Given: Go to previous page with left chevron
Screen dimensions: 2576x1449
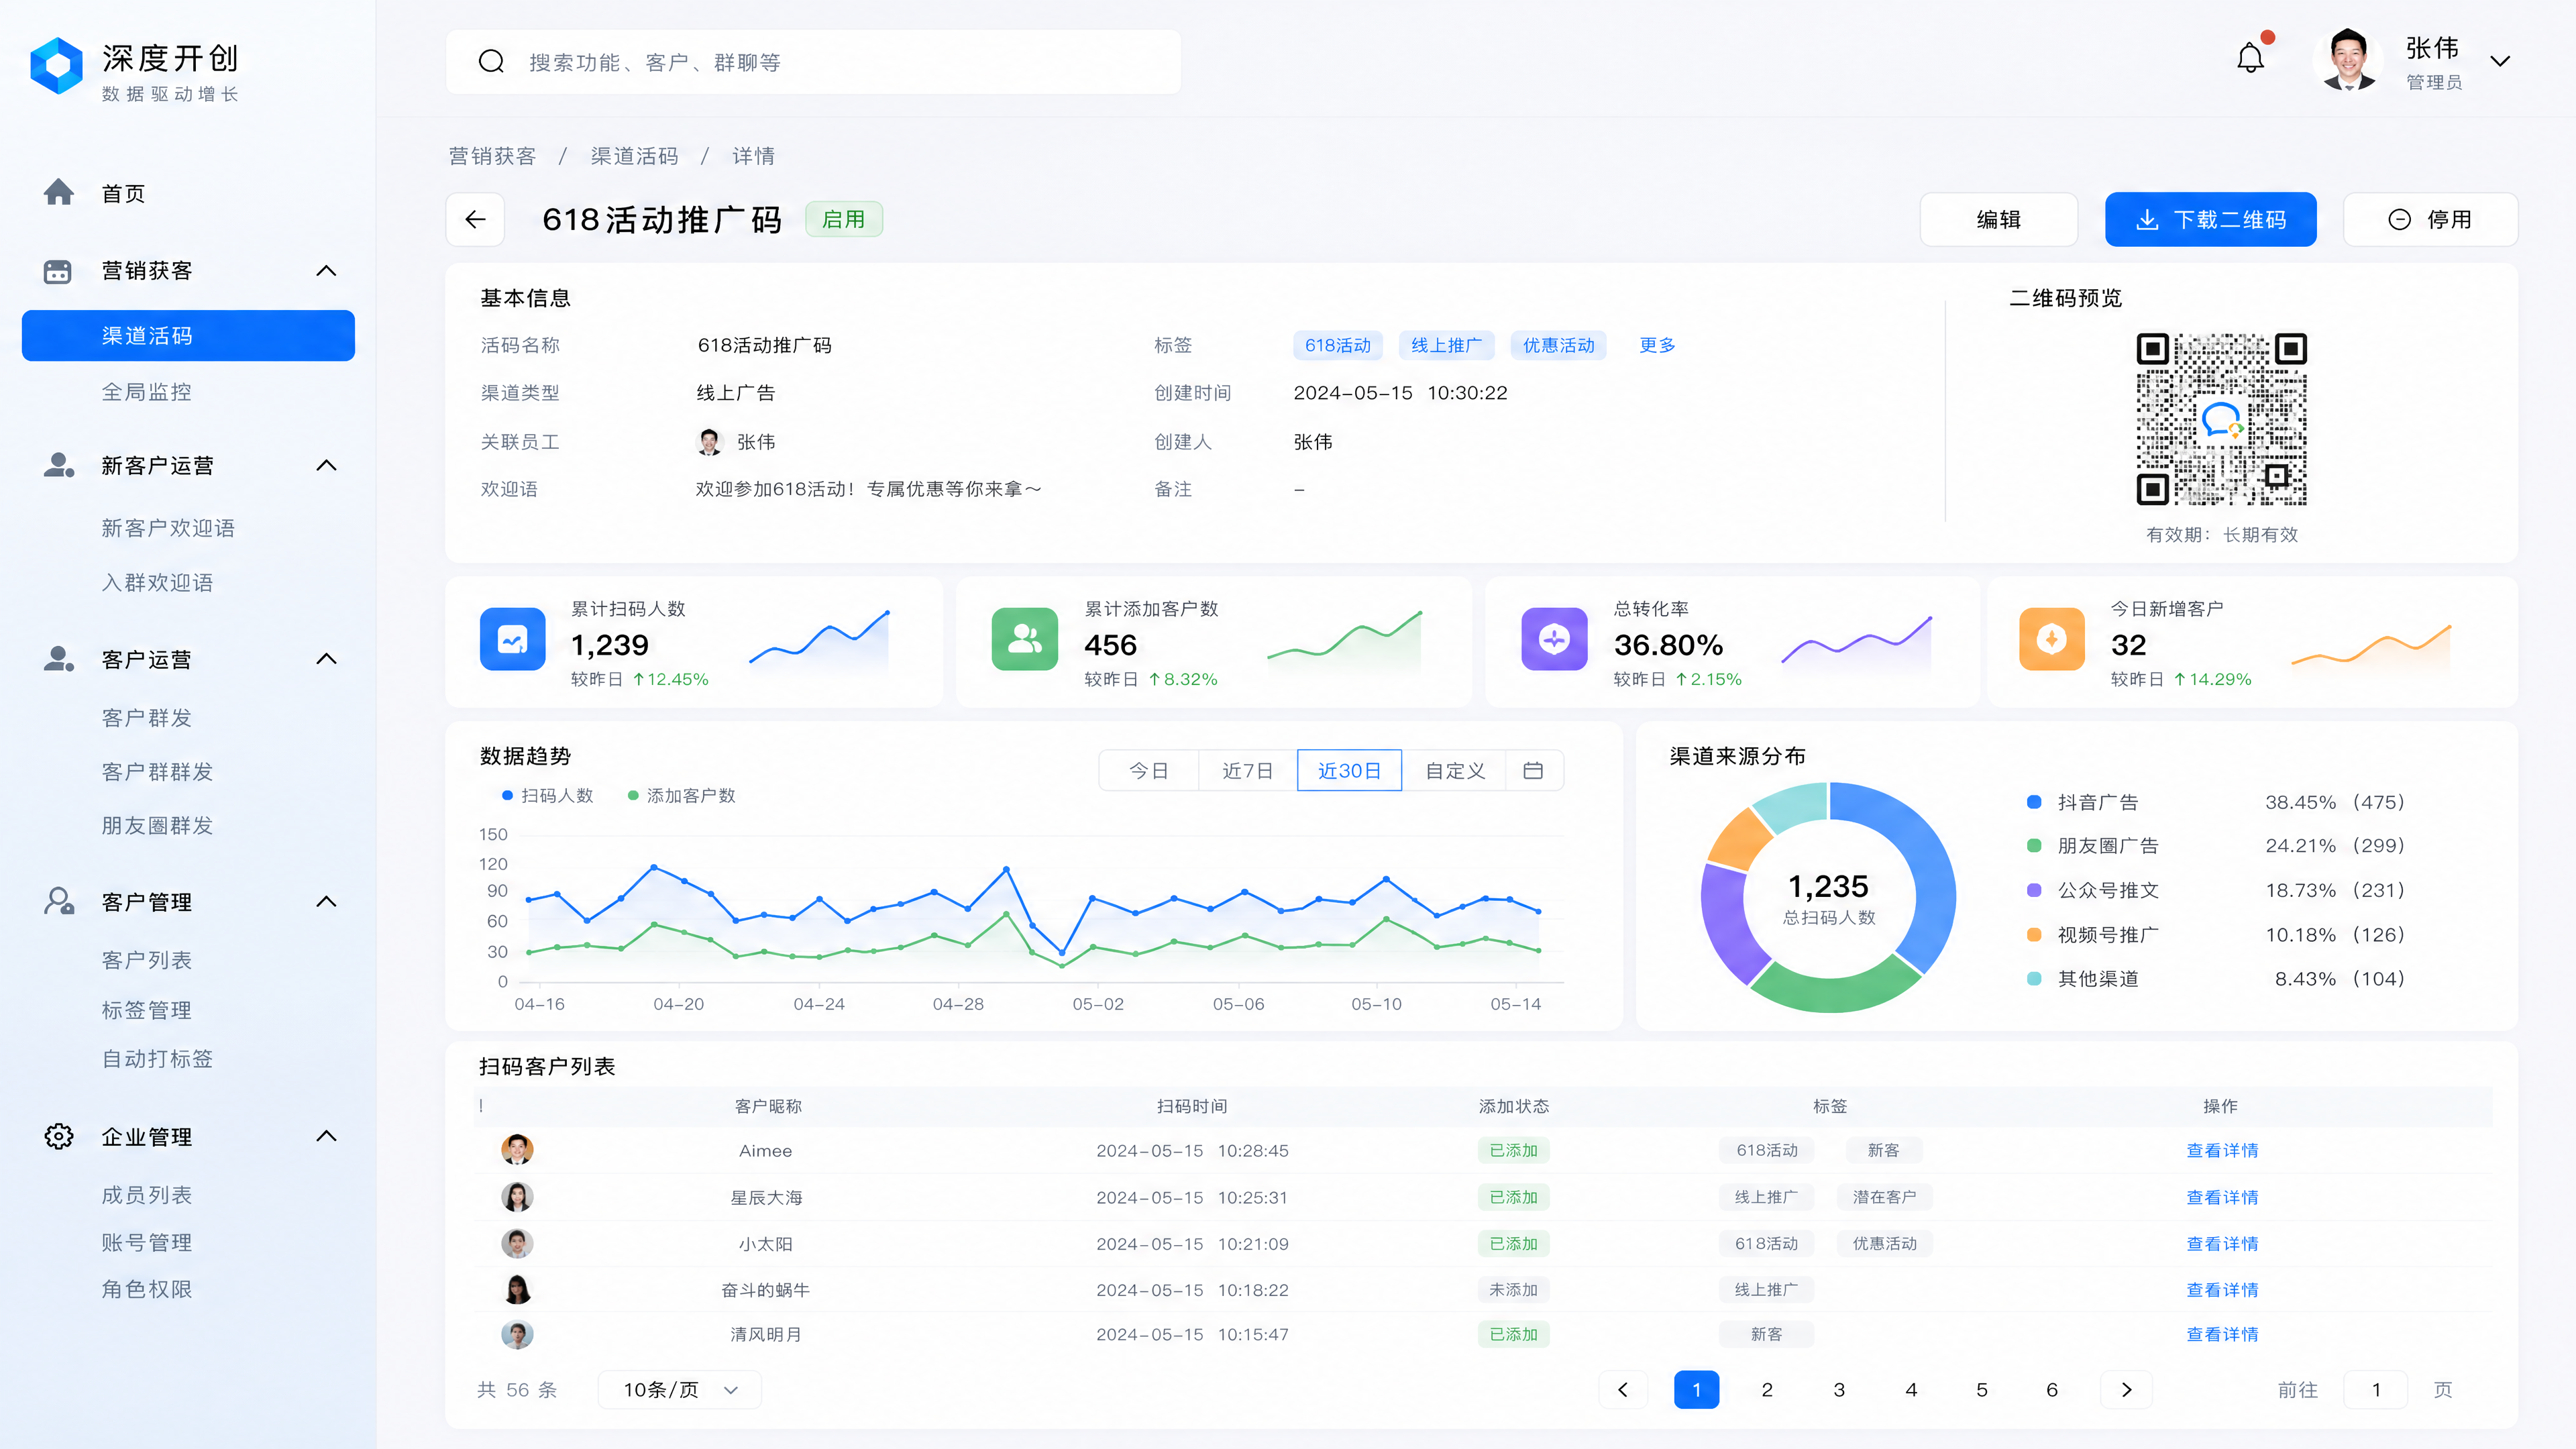Looking at the screenshot, I should (x=1623, y=1389).
